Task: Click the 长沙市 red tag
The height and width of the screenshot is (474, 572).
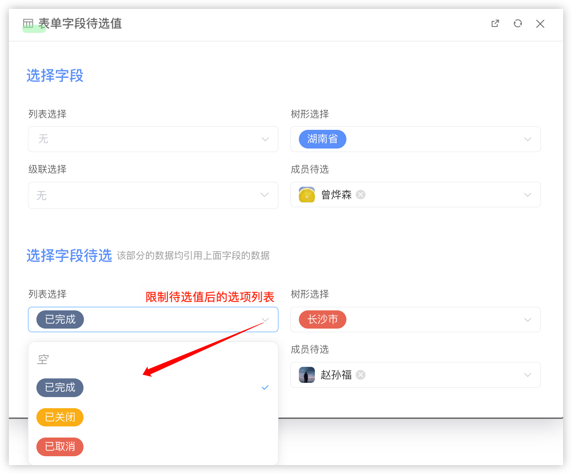Action: [322, 320]
